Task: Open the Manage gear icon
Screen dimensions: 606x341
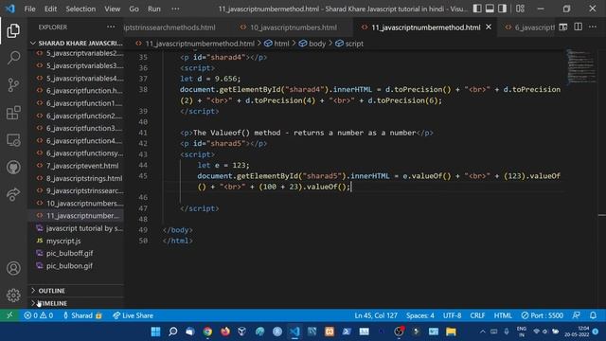Action: point(13,295)
